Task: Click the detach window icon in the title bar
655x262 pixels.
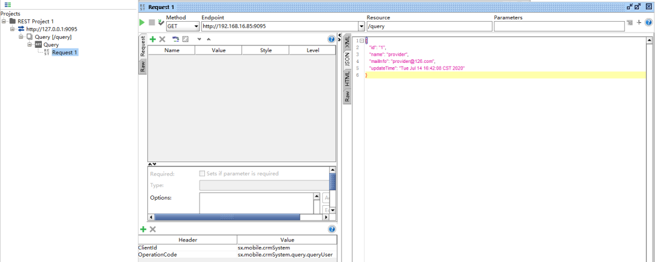Action: pos(630,7)
